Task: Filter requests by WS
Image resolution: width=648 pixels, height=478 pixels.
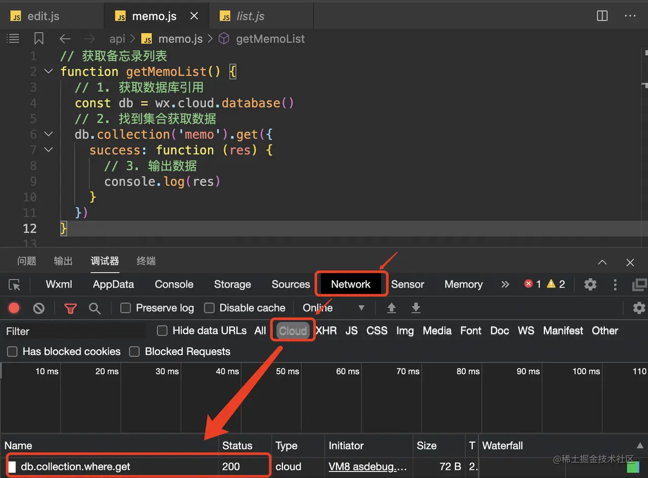Action: point(526,331)
